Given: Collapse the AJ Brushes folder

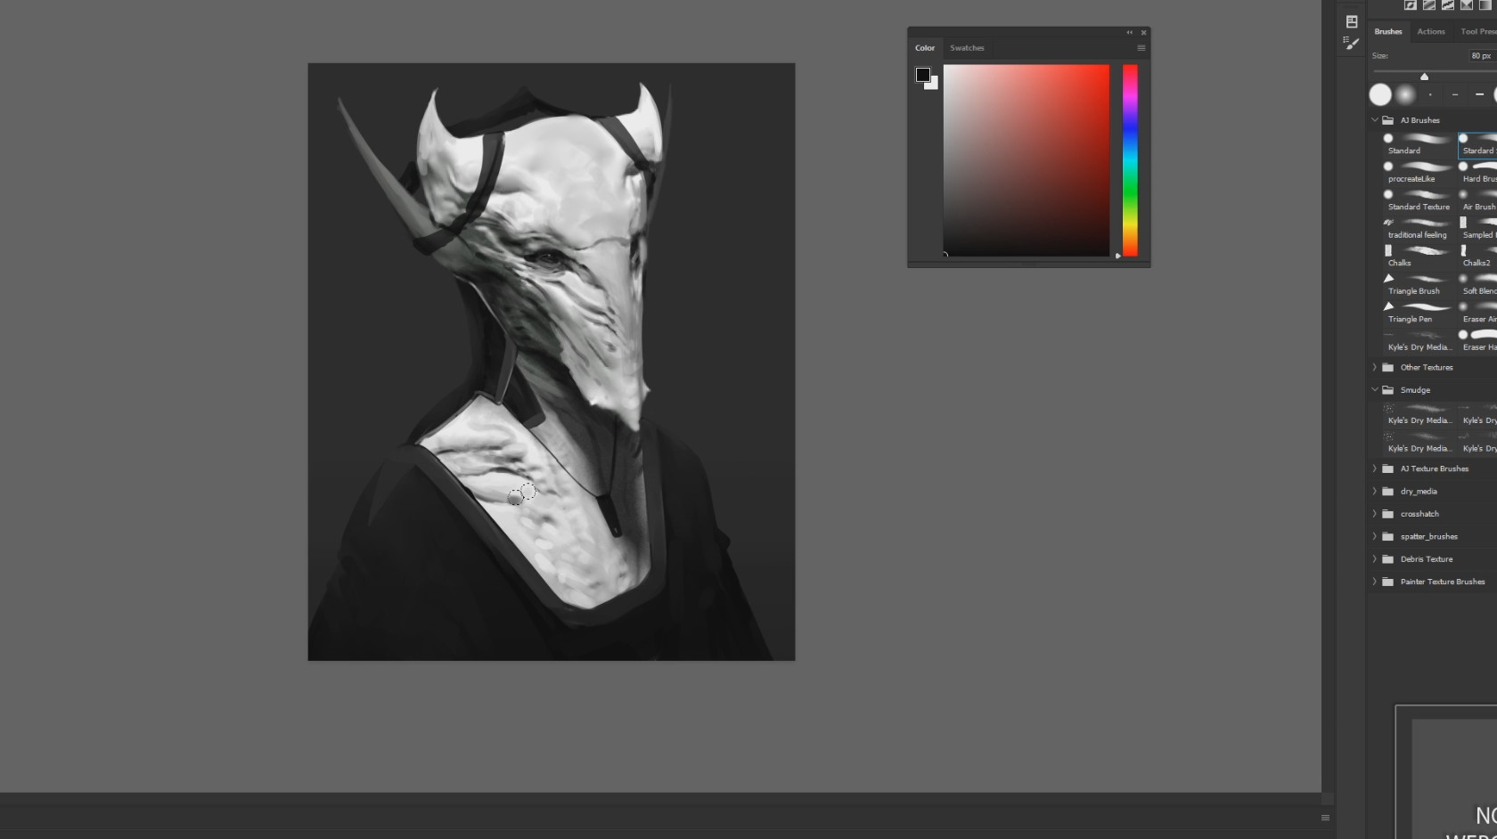Looking at the screenshot, I should 1375,120.
